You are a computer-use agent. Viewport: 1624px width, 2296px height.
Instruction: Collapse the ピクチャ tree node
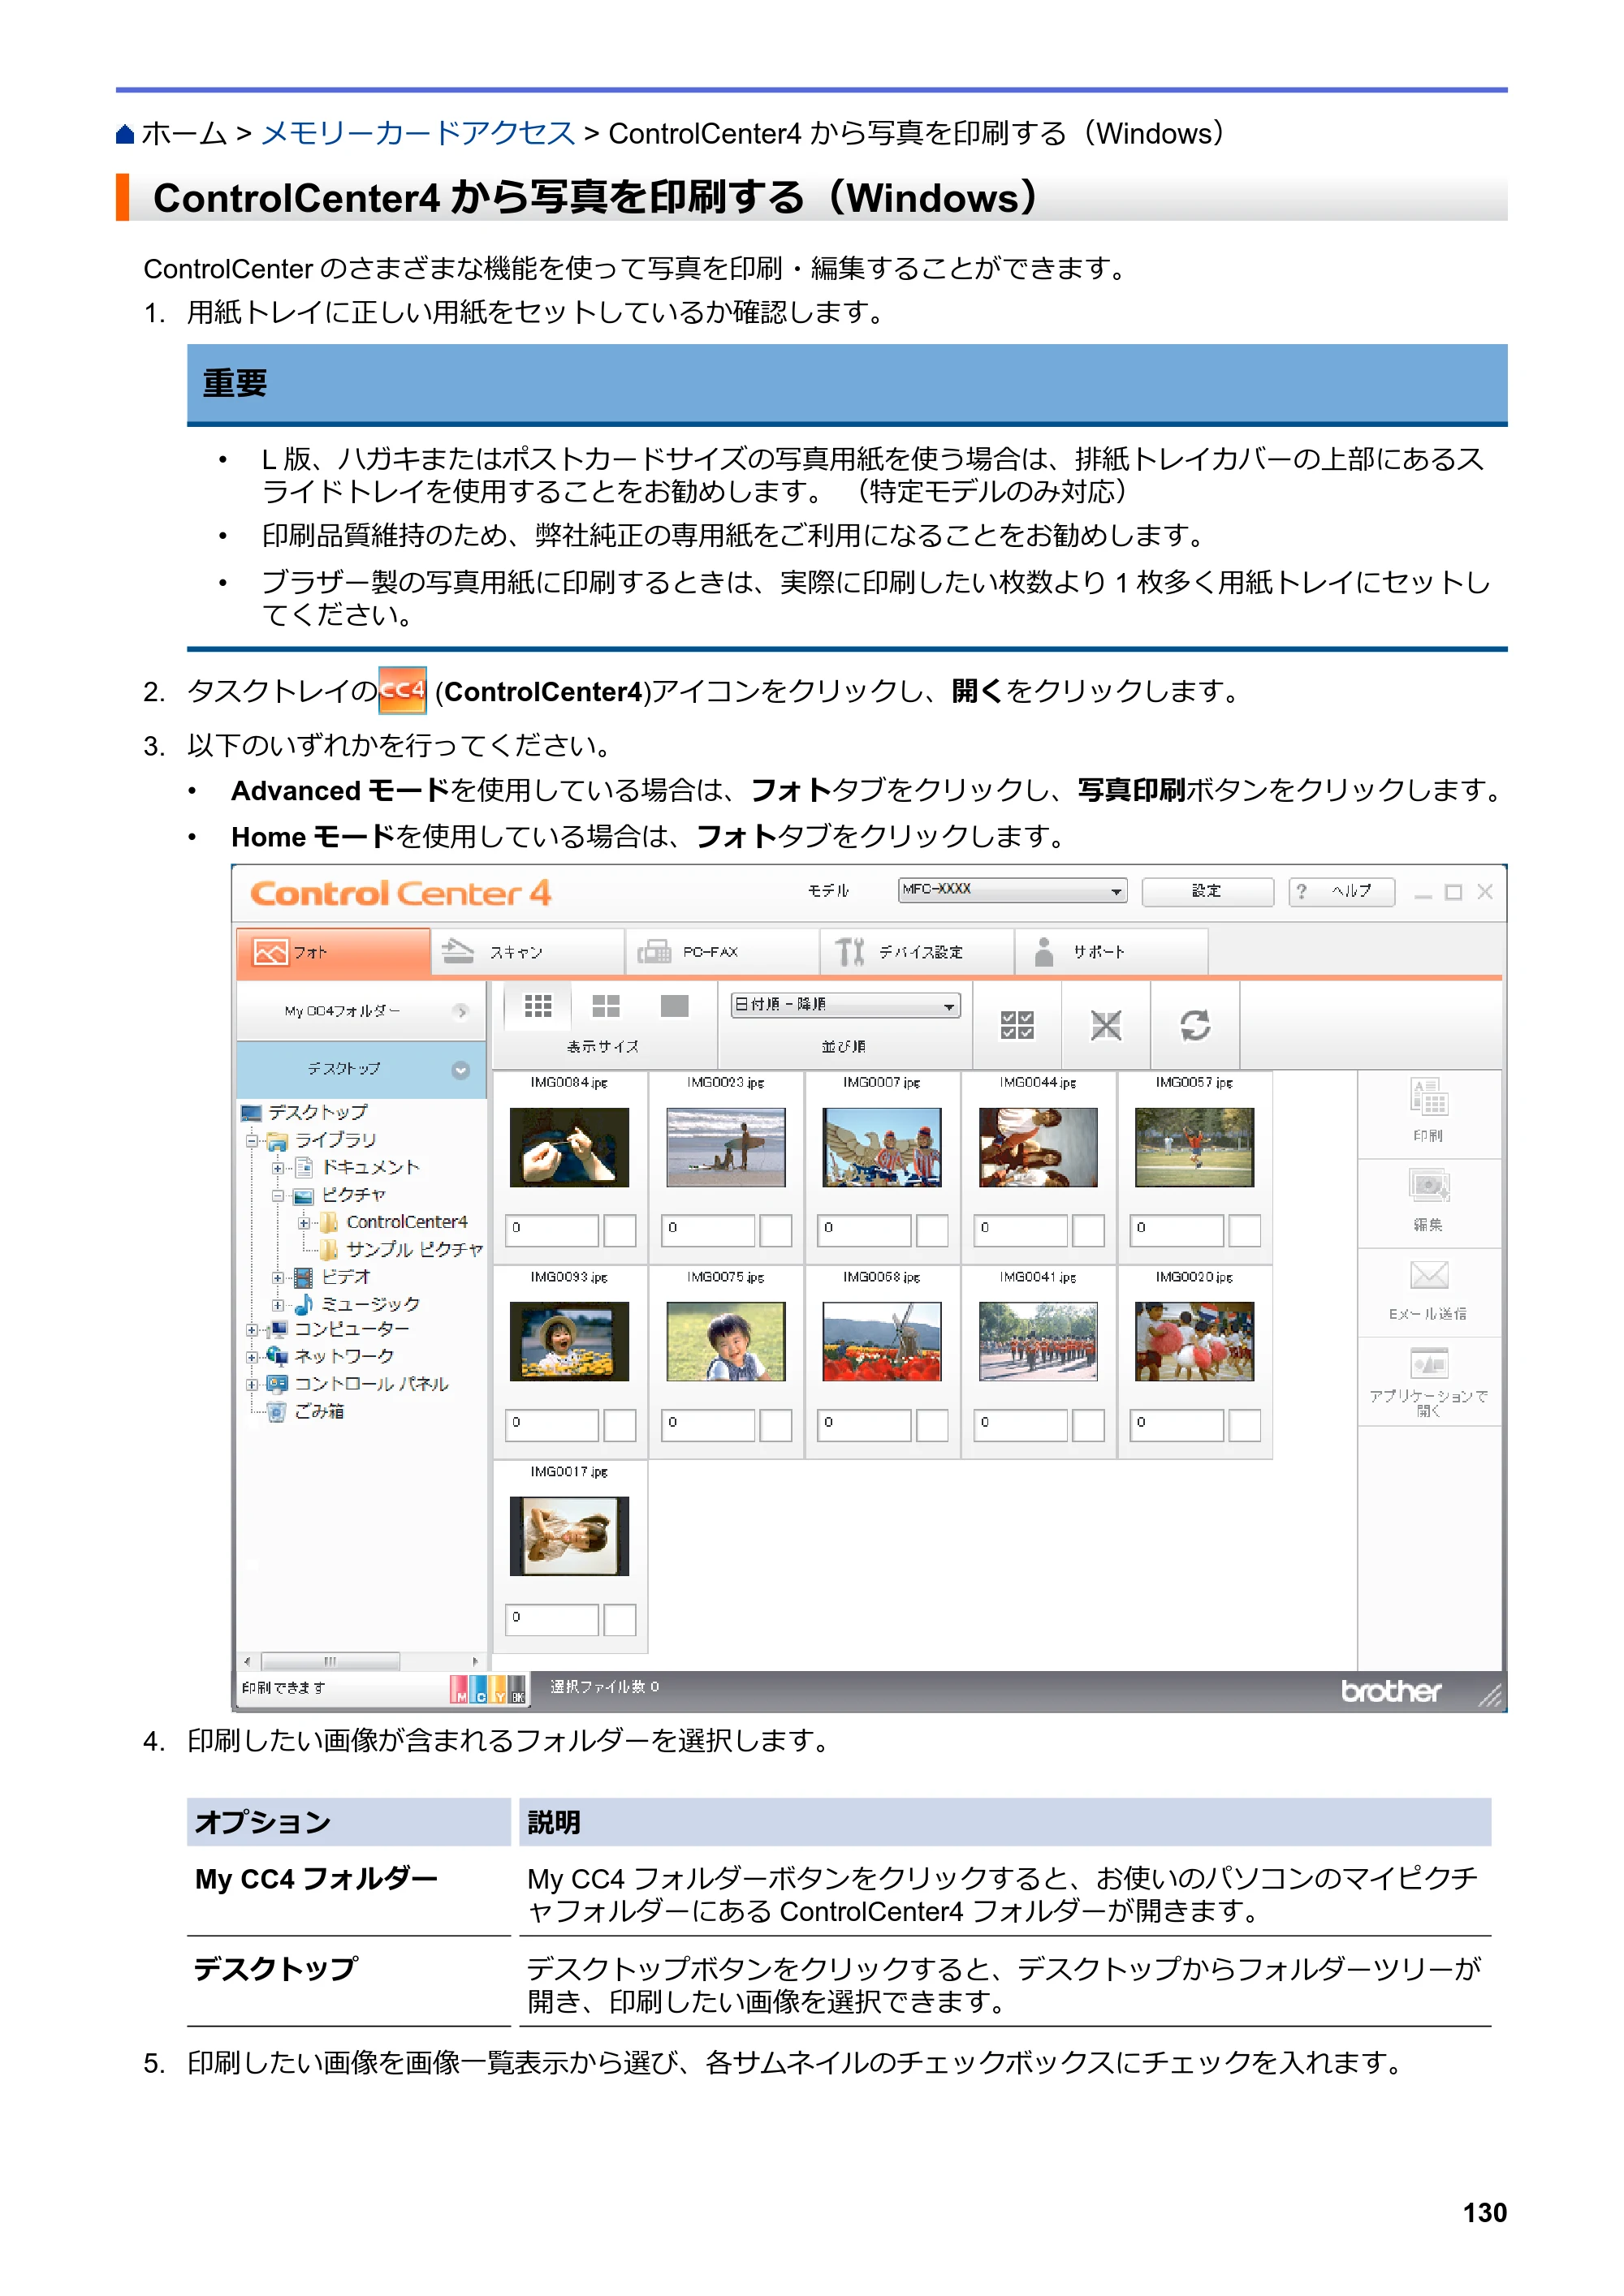coord(279,1196)
